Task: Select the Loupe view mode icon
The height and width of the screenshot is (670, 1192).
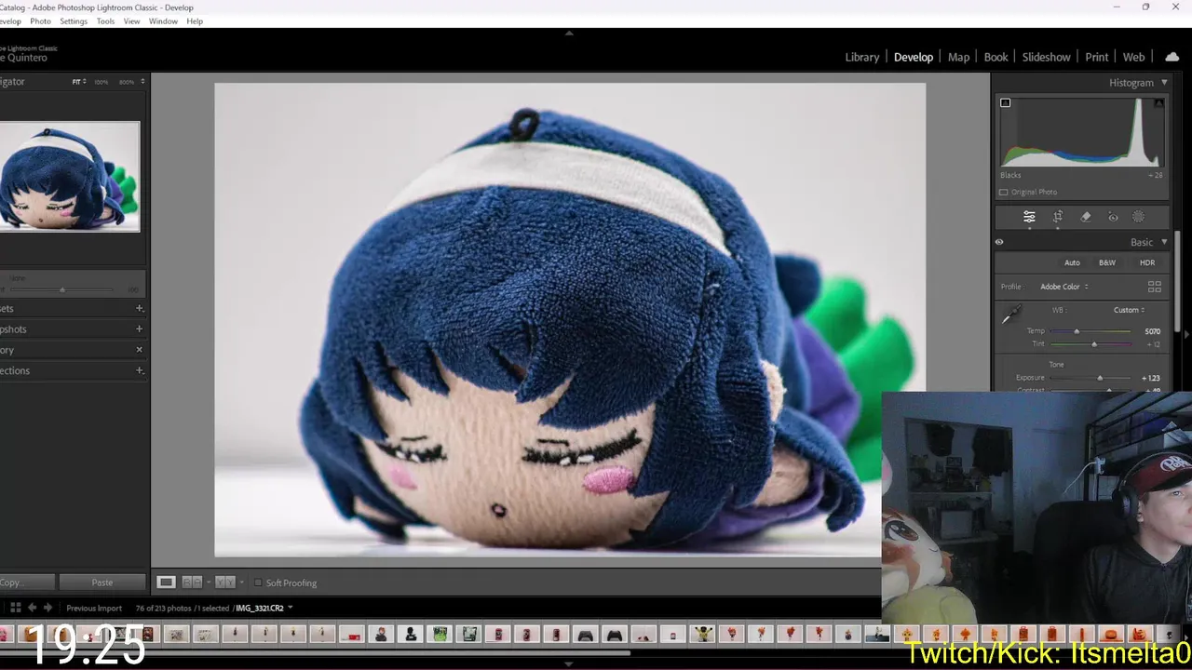Action: (166, 583)
